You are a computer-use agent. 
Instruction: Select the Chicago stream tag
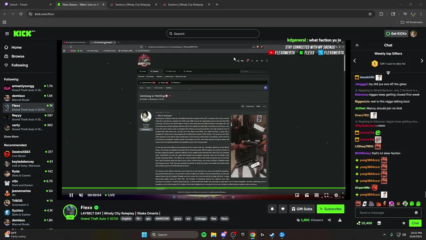pyautogui.click(x=201, y=219)
